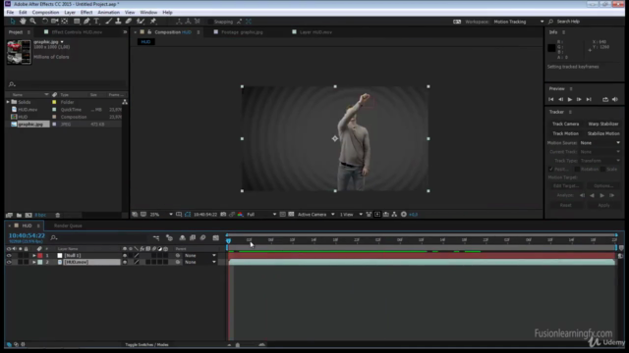Viewport: 629px width, 353px height.
Task: Select the Eraser tool
Action: (x=129, y=22)
